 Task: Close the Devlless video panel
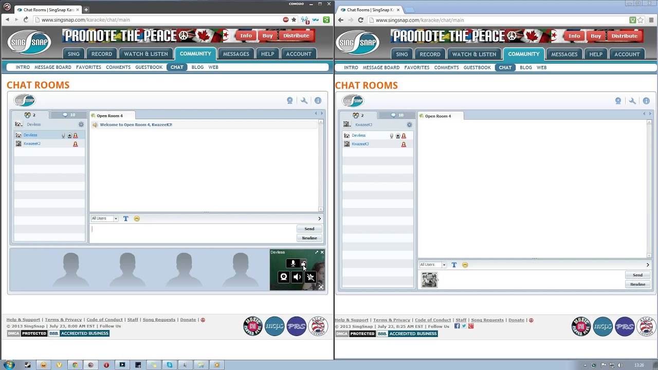click(322, 252)
